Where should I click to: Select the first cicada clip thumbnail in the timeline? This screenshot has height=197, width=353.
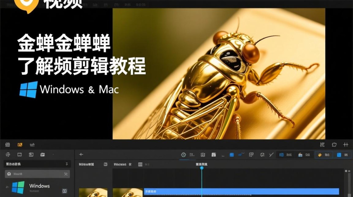coord(93,193)
